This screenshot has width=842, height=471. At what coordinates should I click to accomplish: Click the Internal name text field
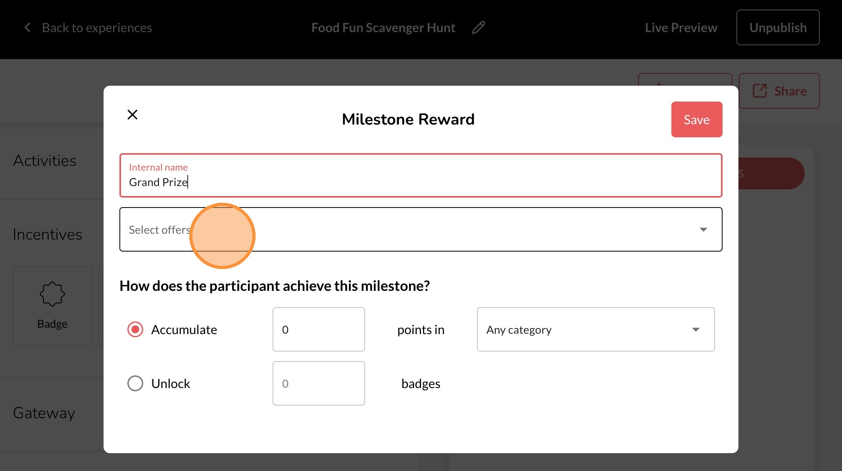pyautogui.click(x=421, y=182)
